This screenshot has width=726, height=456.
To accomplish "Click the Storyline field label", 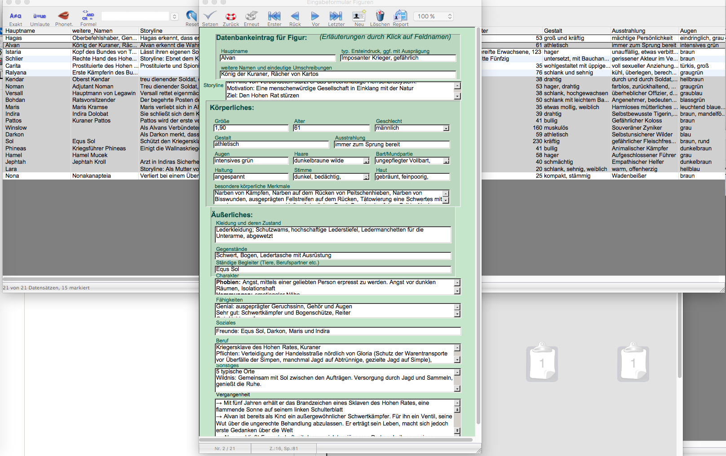I will tap(213, 85).
